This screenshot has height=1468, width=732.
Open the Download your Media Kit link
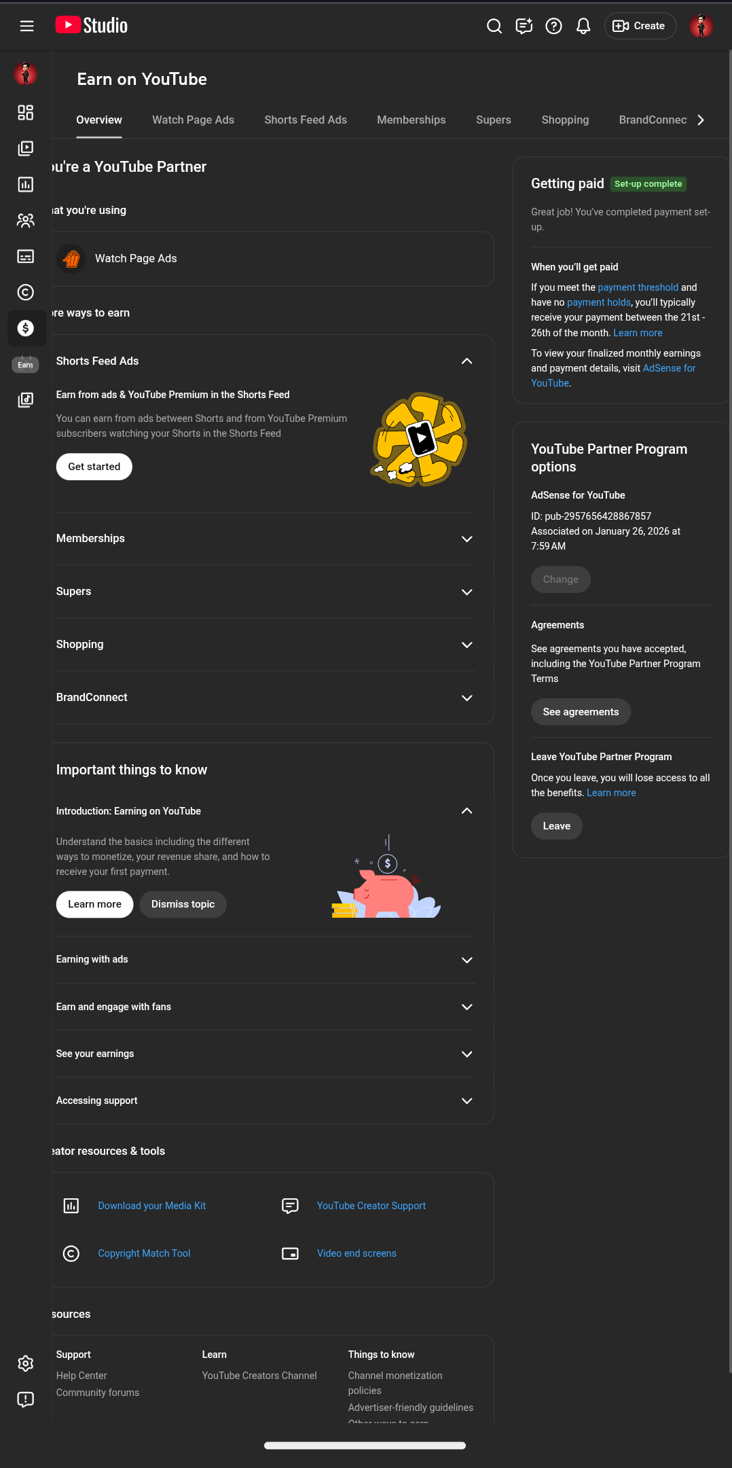click(152, 1206)
